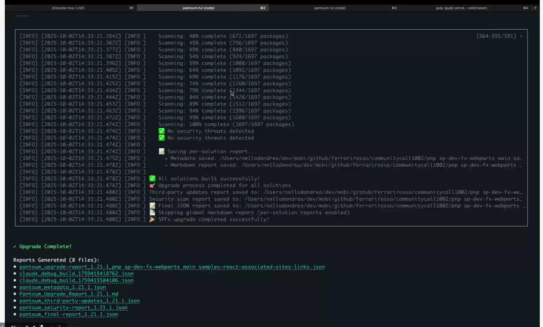Click the 'Scanning: 100% complete' log line
543x327 pixels.
(x=226, y=125)
